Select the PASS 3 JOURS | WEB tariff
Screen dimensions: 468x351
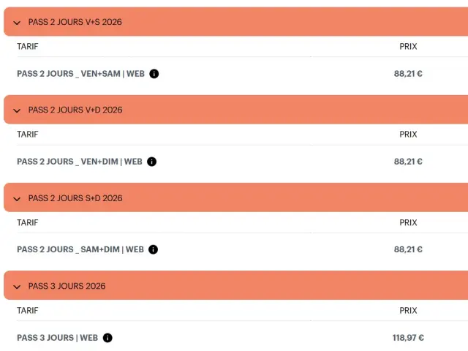pos(57,338)
